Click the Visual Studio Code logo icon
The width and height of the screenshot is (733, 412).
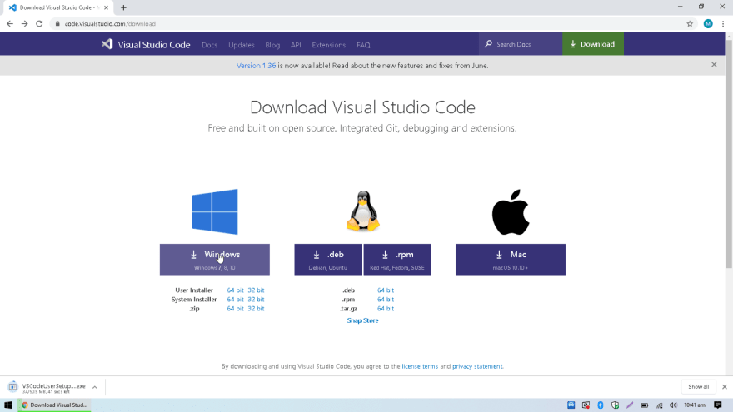pos(107,44)
